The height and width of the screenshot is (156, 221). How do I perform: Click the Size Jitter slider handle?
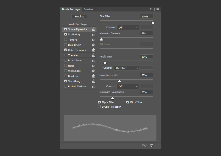[153, 23]
